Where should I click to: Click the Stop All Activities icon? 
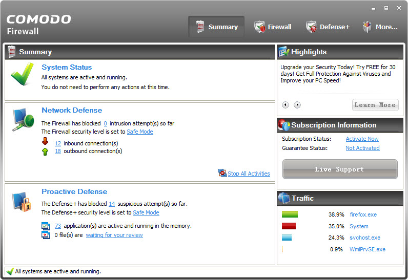(x=222, y=173)
